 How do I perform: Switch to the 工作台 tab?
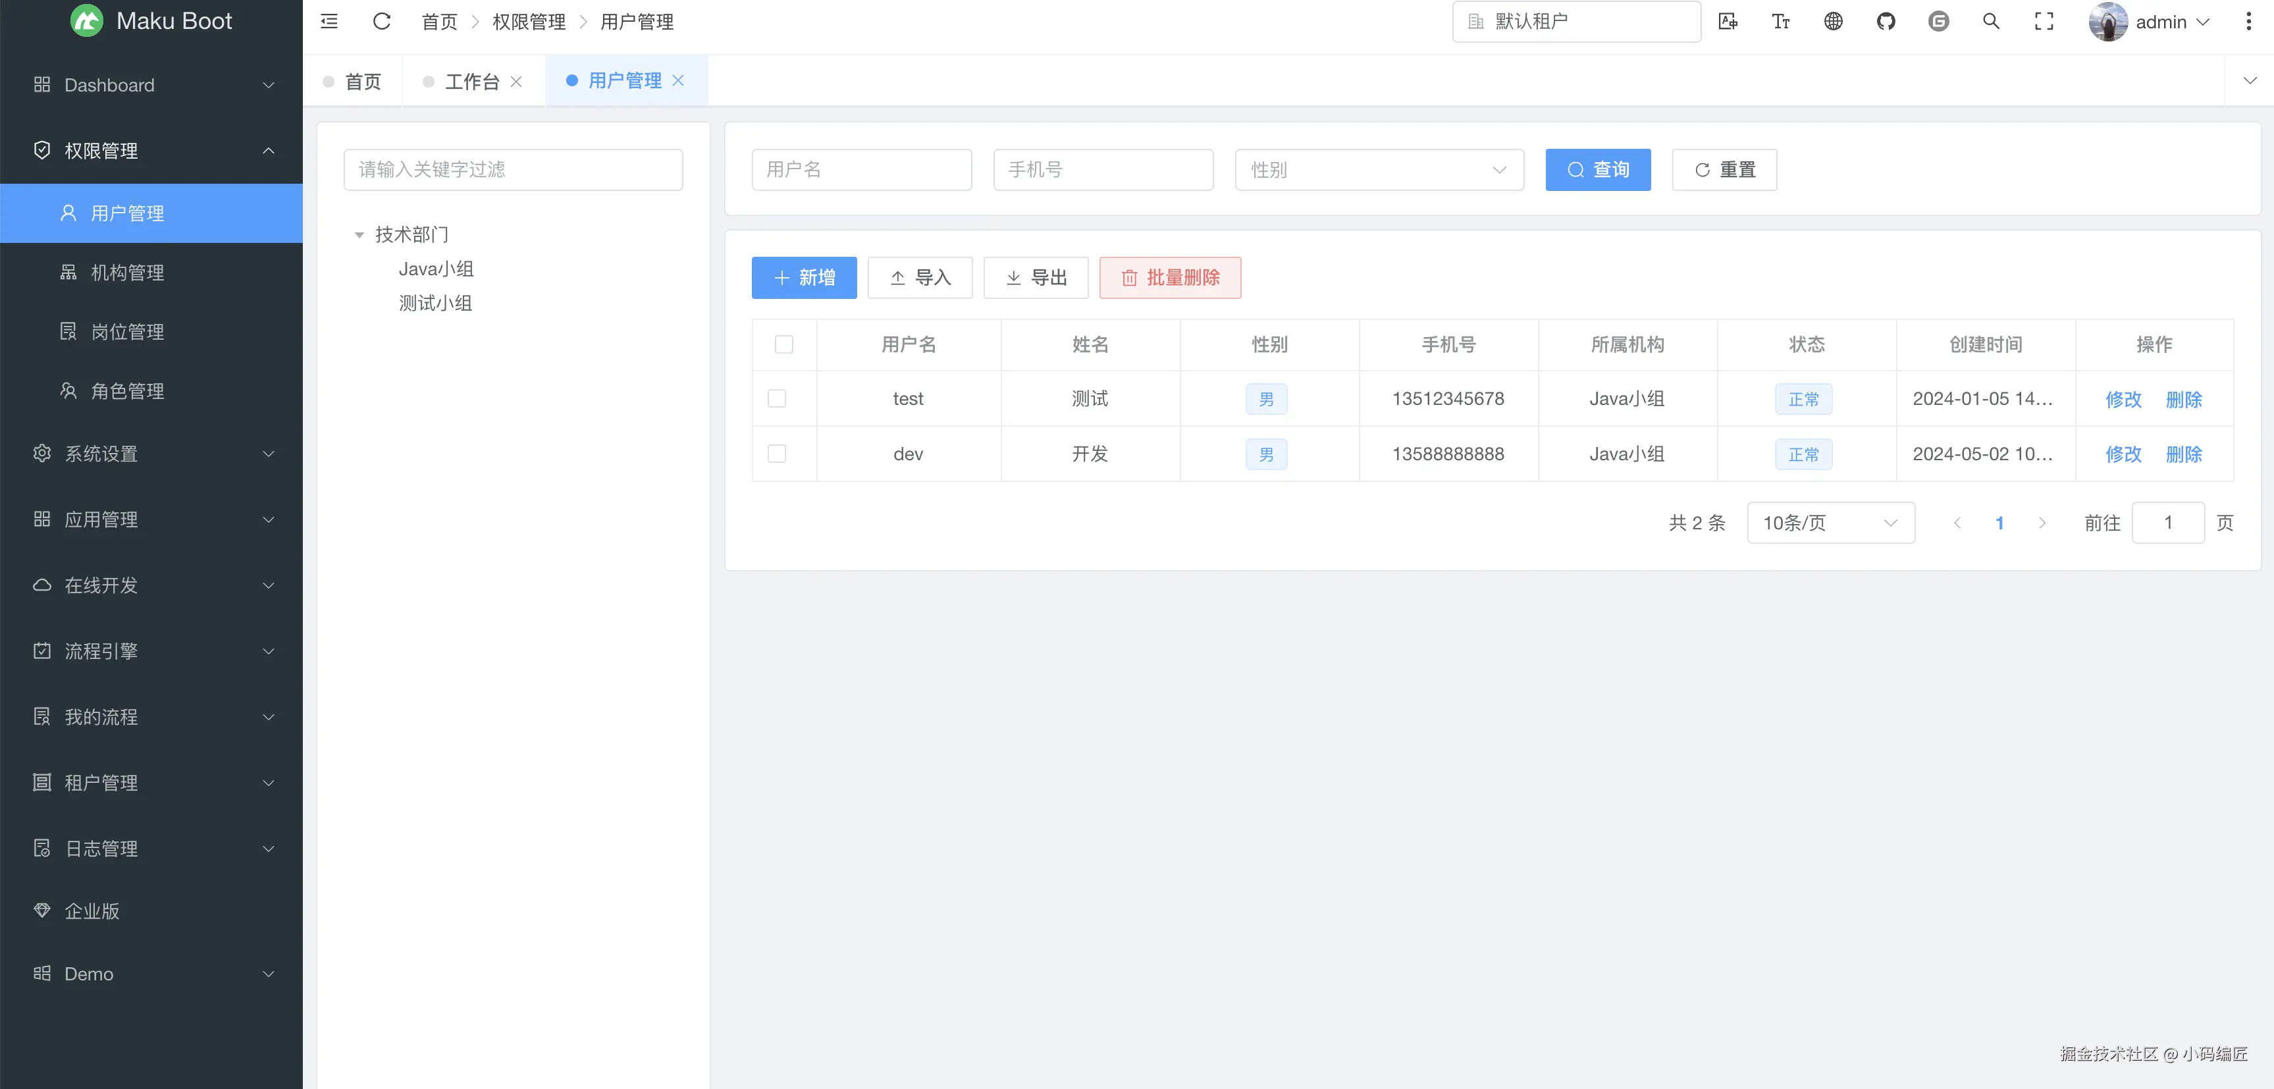pyautogui.click(x=471, y=81)
